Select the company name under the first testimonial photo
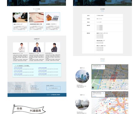The image size is (138, 114). click(x=18, y=53)
